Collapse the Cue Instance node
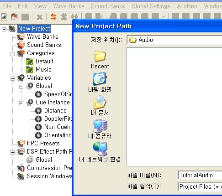This screenshot has width=222, height=196. [21, 103]
